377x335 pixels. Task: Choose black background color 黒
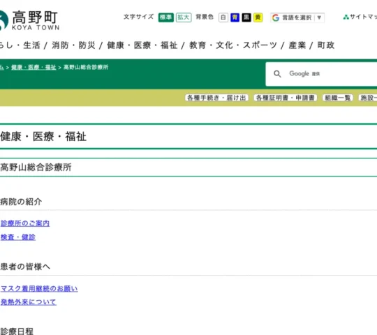[246, 17]
